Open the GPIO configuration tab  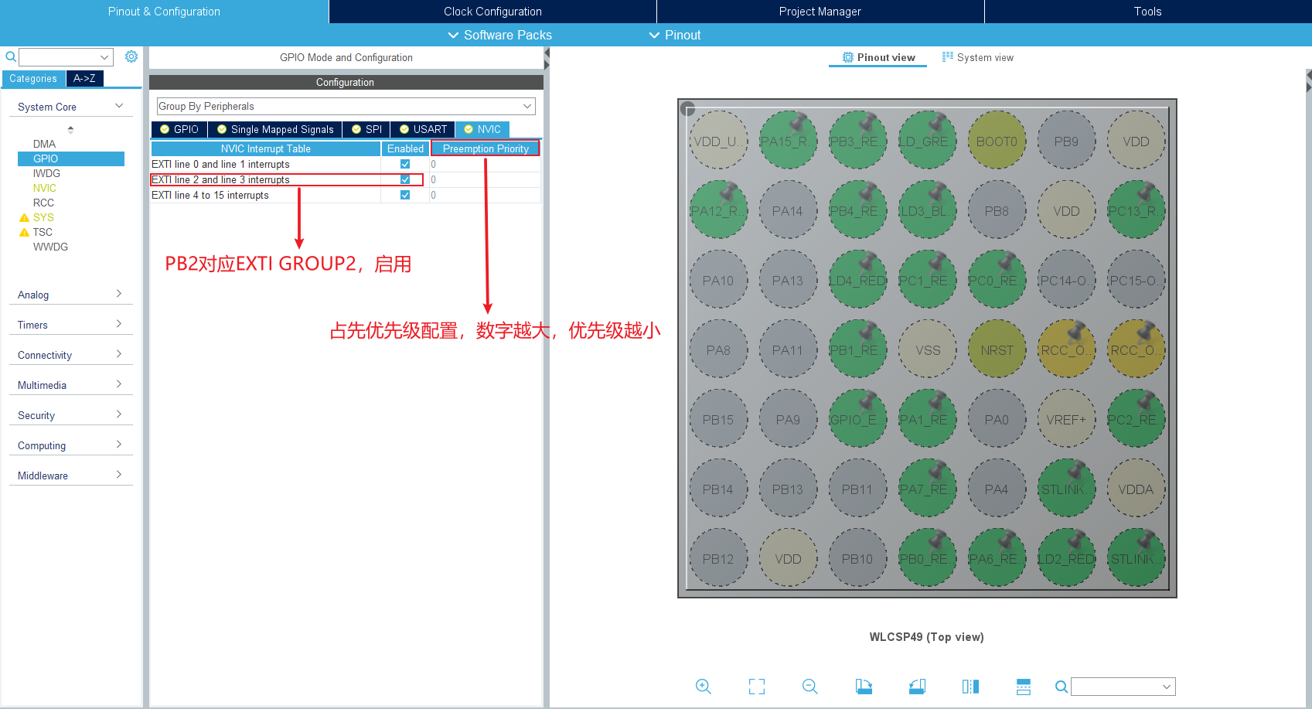click(x=179, y=129)
